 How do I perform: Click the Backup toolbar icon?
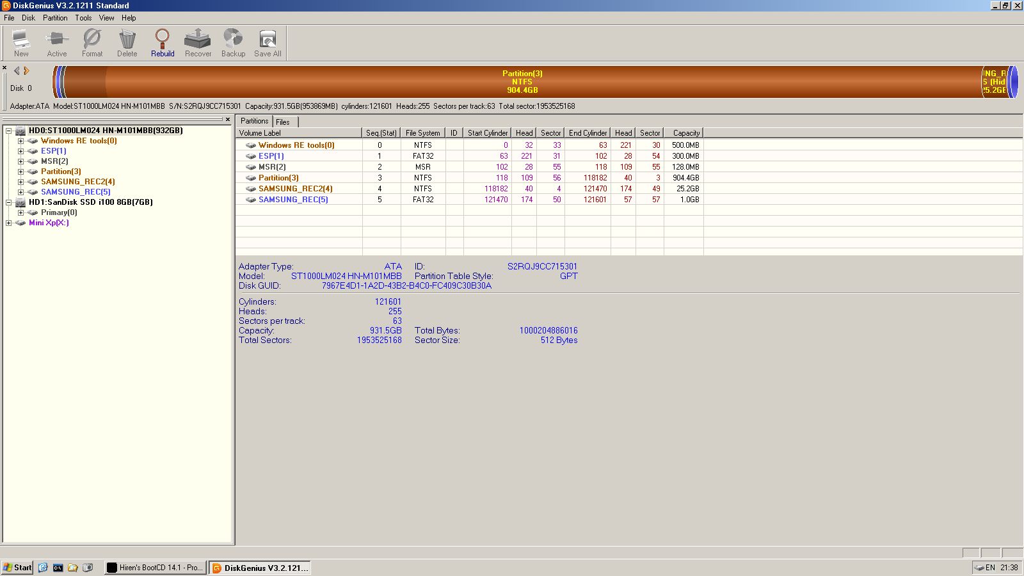click(x=233, y=43)
